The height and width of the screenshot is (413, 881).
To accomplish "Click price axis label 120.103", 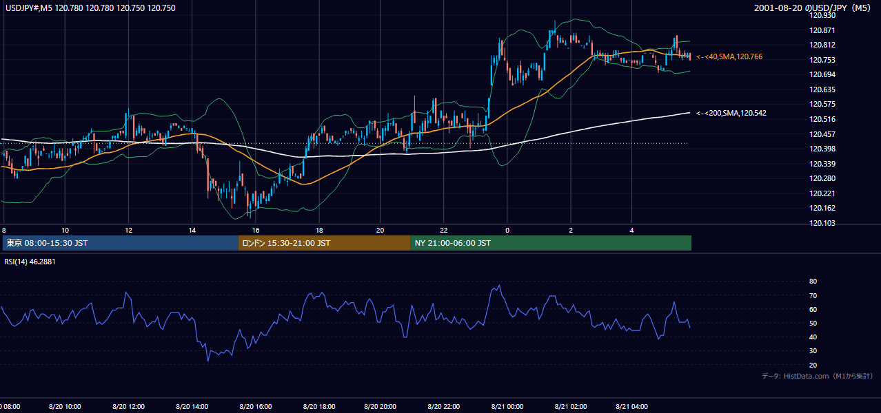I will click(822, 223).
